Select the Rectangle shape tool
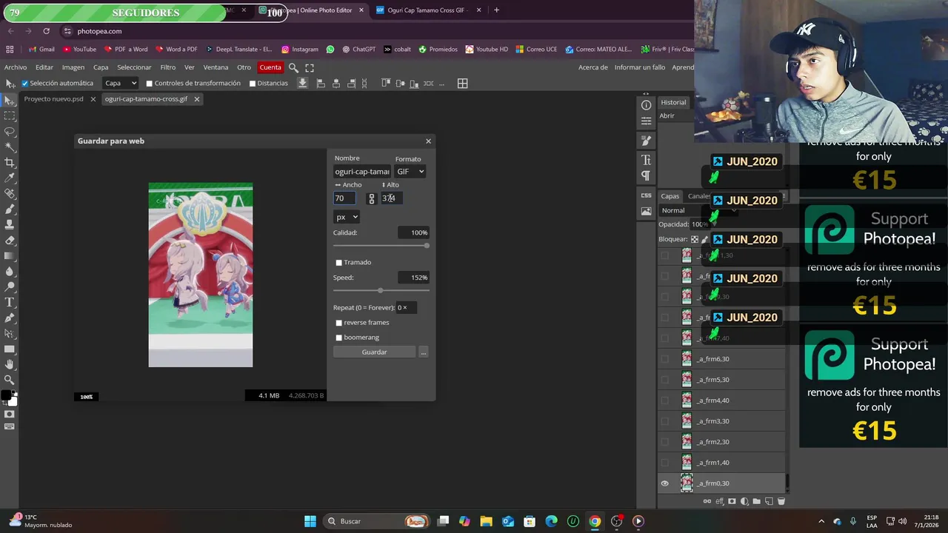The image size is (948, 533). click(10, 349)
